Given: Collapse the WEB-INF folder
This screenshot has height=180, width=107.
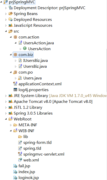Looking at the screenshot, I should (11, 131).
